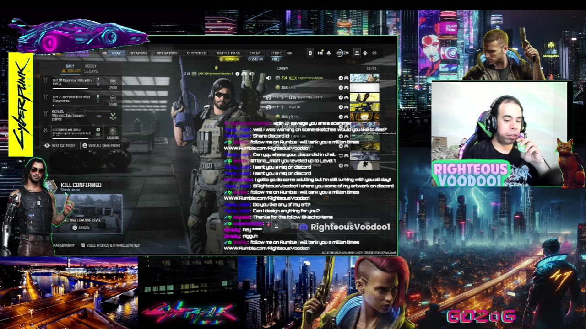
Task: Click the webcam RIGHTEOUS VOODOO1 banner
Action: click(471, 175)
